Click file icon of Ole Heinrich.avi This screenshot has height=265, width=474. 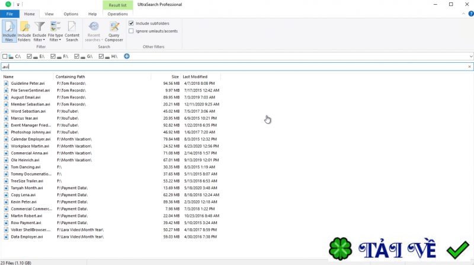click(x=6, y=160)
